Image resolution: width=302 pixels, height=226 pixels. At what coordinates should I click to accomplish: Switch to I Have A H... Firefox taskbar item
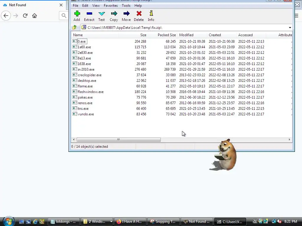130,222
